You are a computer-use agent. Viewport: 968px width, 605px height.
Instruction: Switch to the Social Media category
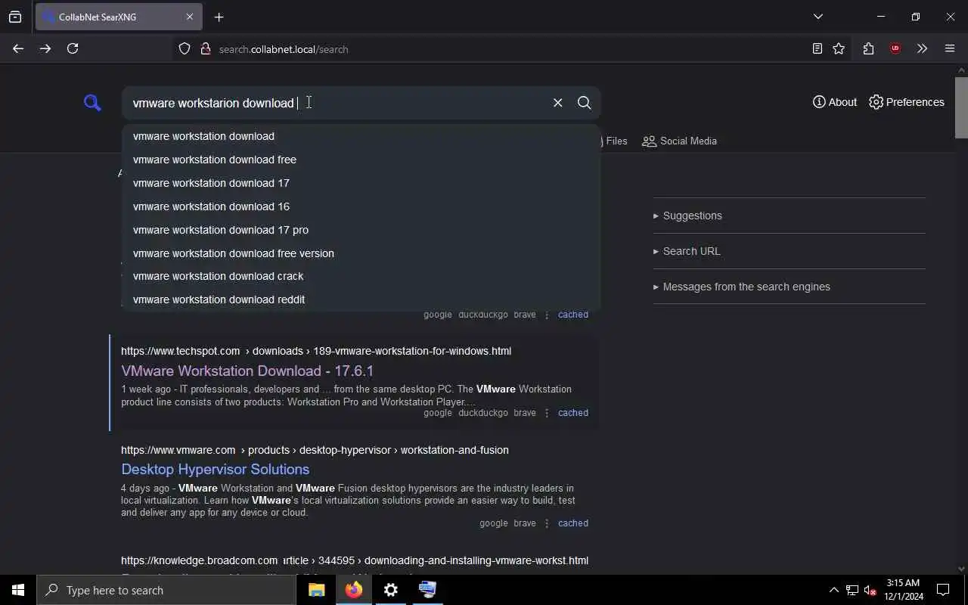click(x=679, y=141)
